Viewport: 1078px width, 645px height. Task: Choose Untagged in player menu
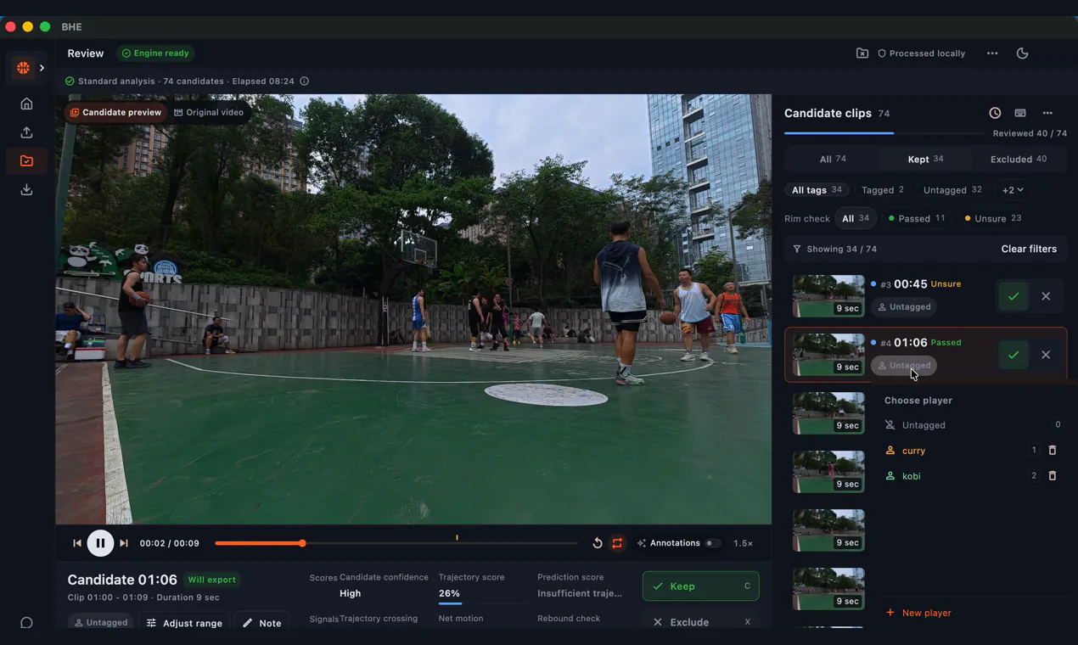pyautogui.click(x=973, y=425)
